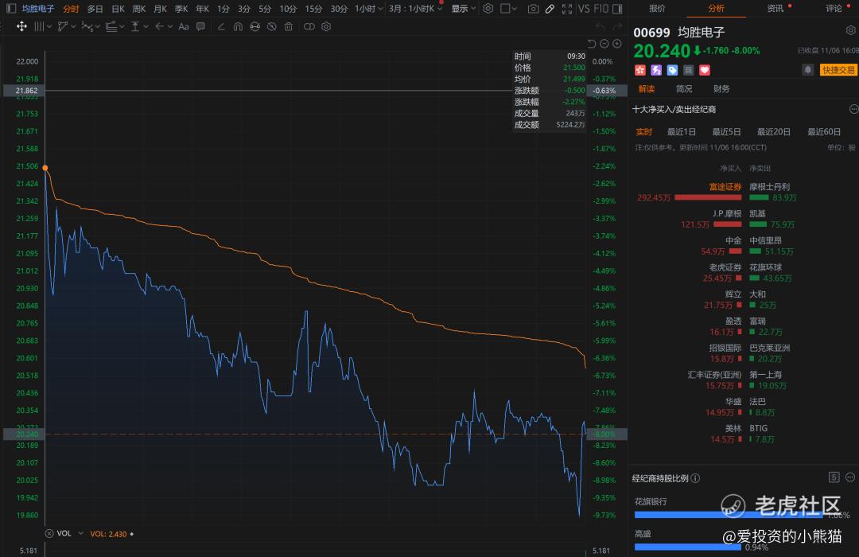This screenshot has height=557, width=859.
Task: Choose the trend line drawing tool
Action: [x=63, y=26]
